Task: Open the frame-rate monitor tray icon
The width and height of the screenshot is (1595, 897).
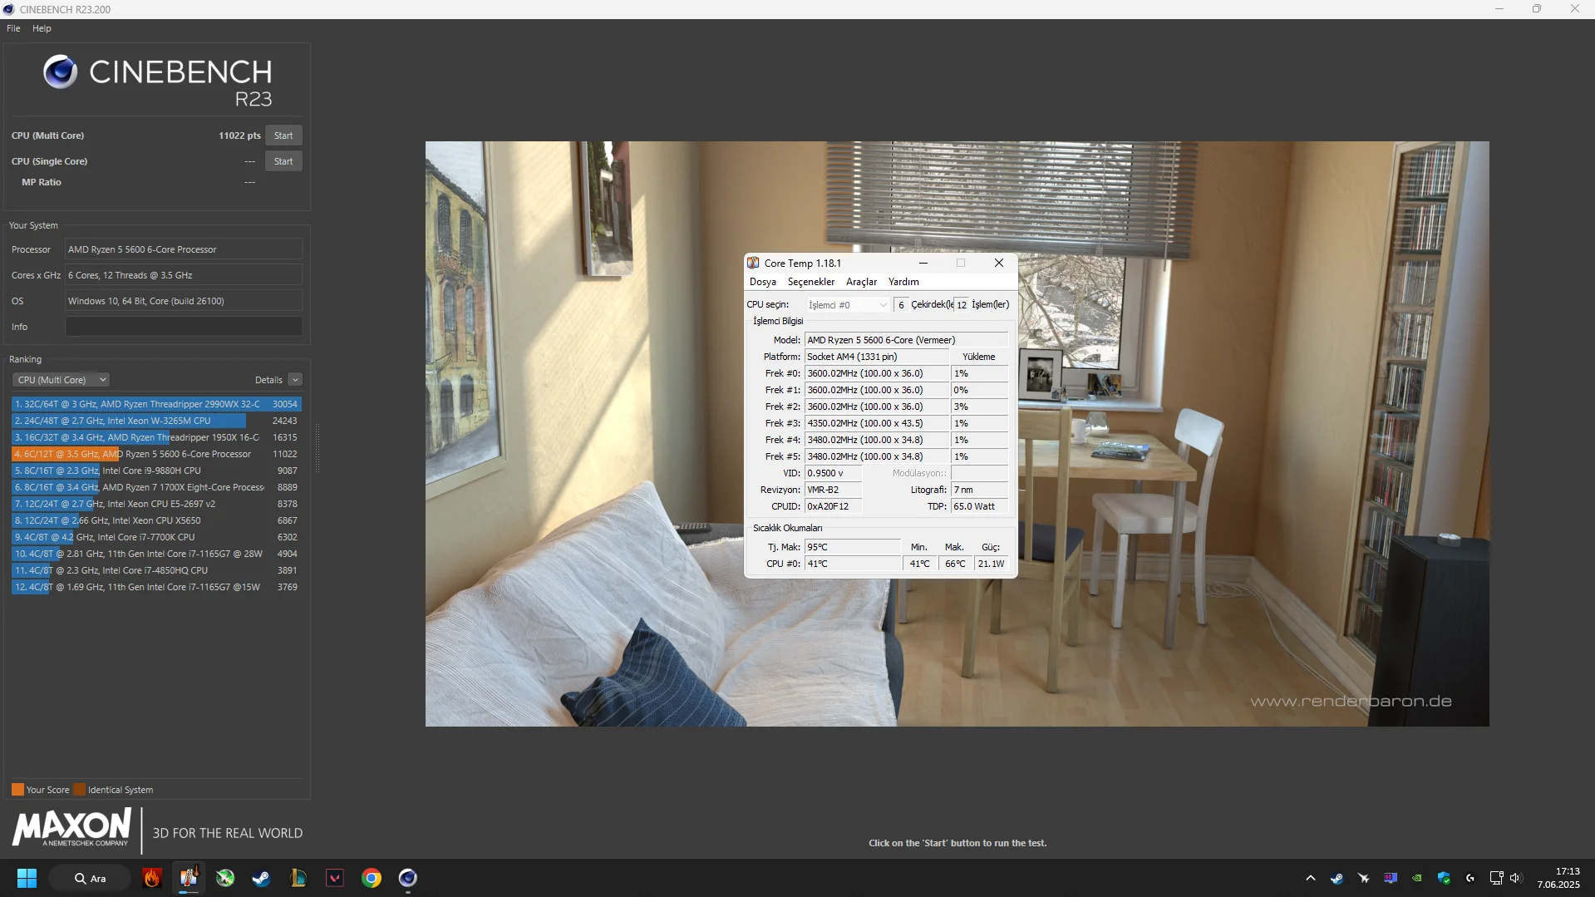Action: [1390, 878]
